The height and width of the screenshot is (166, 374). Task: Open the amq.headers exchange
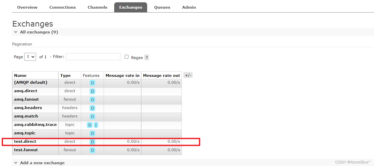pyautogui.click(x=28, y=108)
